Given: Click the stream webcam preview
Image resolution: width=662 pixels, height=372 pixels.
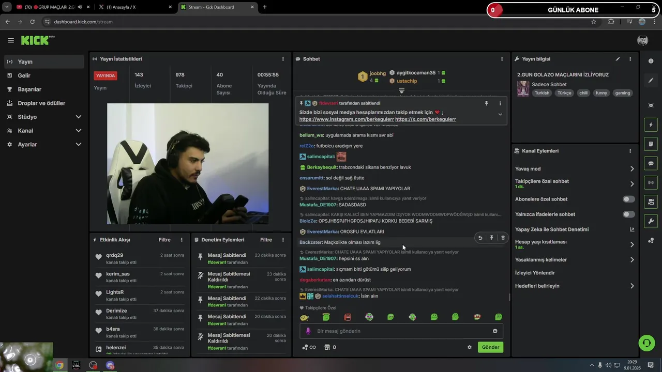Looking at the screenshot, I should click(188, 164).
